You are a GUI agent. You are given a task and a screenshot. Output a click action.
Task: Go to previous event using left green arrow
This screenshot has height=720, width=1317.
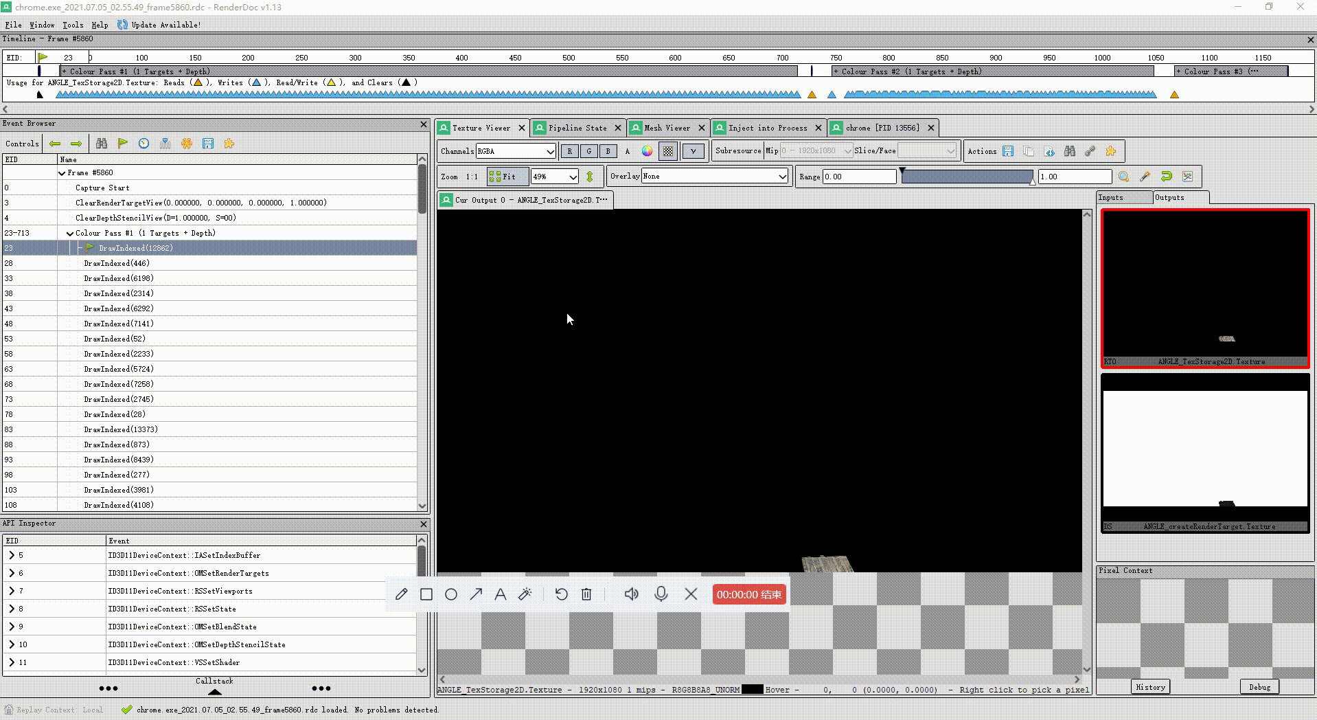point(55,144)
